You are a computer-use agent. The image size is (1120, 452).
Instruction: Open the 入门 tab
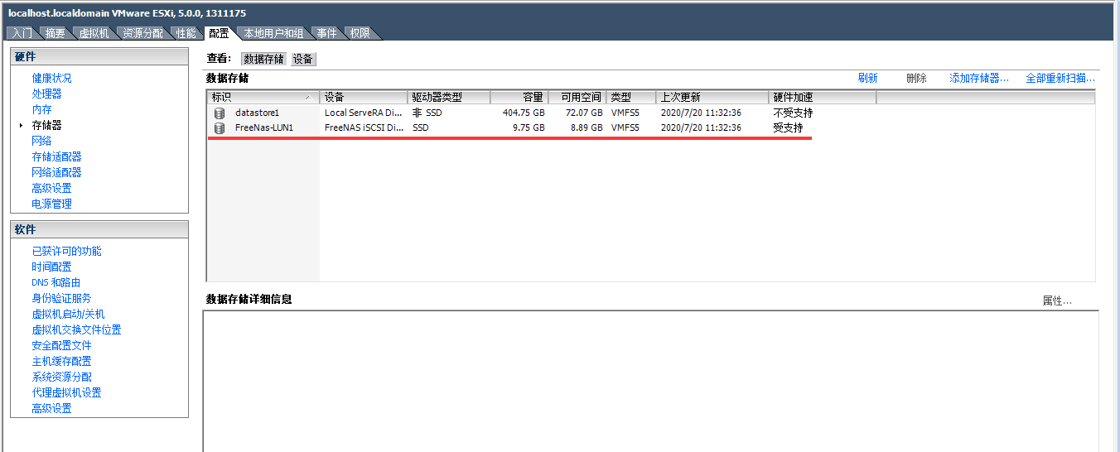22,33
